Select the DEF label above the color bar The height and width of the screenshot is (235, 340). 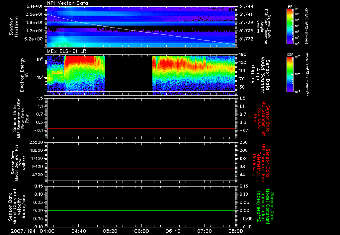pyautogui.click(x=290, y=55)
